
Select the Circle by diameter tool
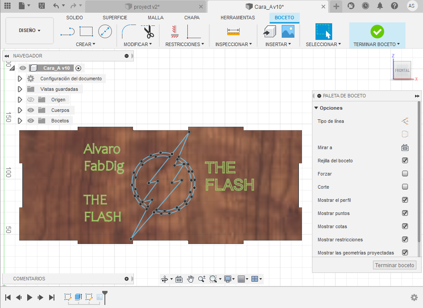coord(105,32)
